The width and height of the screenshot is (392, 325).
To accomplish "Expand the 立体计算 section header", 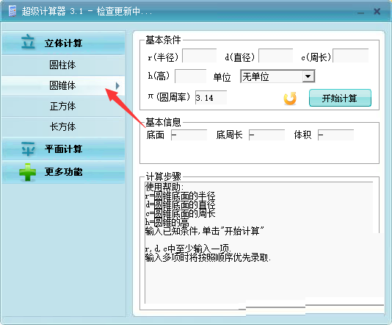I will coord(63,43).
